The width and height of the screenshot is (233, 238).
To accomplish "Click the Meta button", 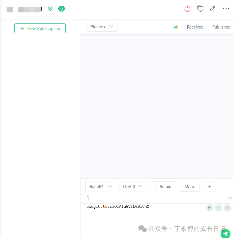I will click(x=189, y=186).
